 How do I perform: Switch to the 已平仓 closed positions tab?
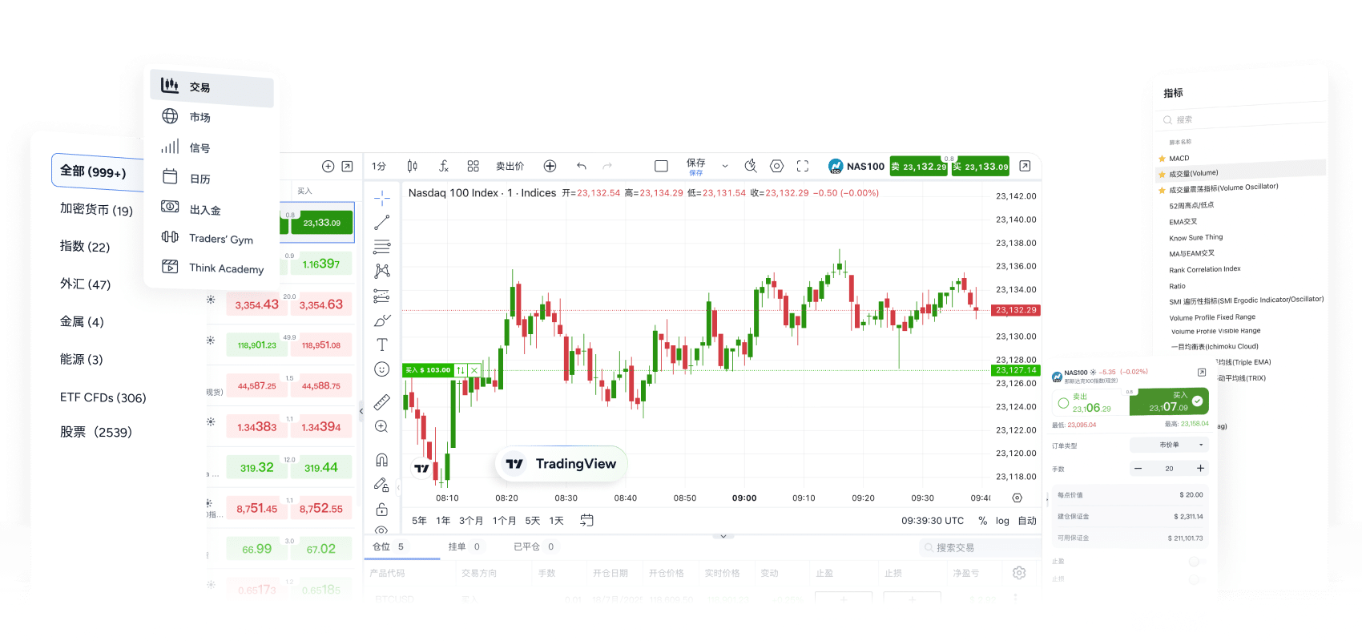(534, 546)
